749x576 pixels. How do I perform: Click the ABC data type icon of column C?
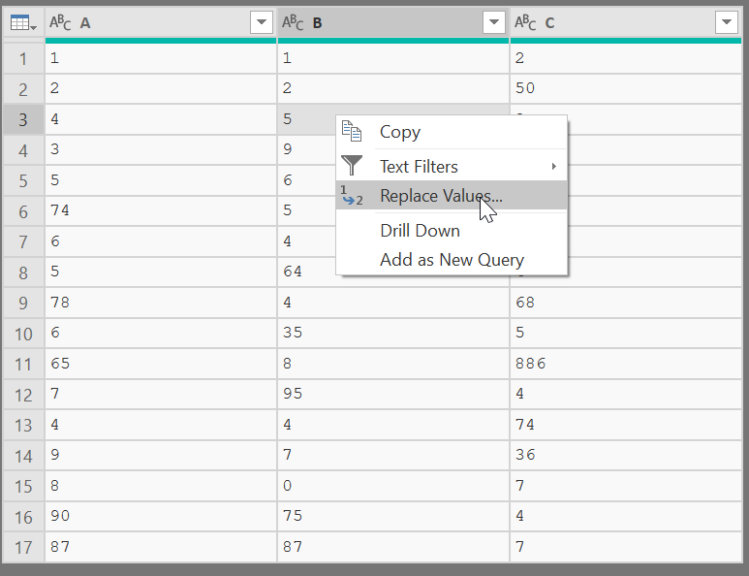tap(525, 22)
